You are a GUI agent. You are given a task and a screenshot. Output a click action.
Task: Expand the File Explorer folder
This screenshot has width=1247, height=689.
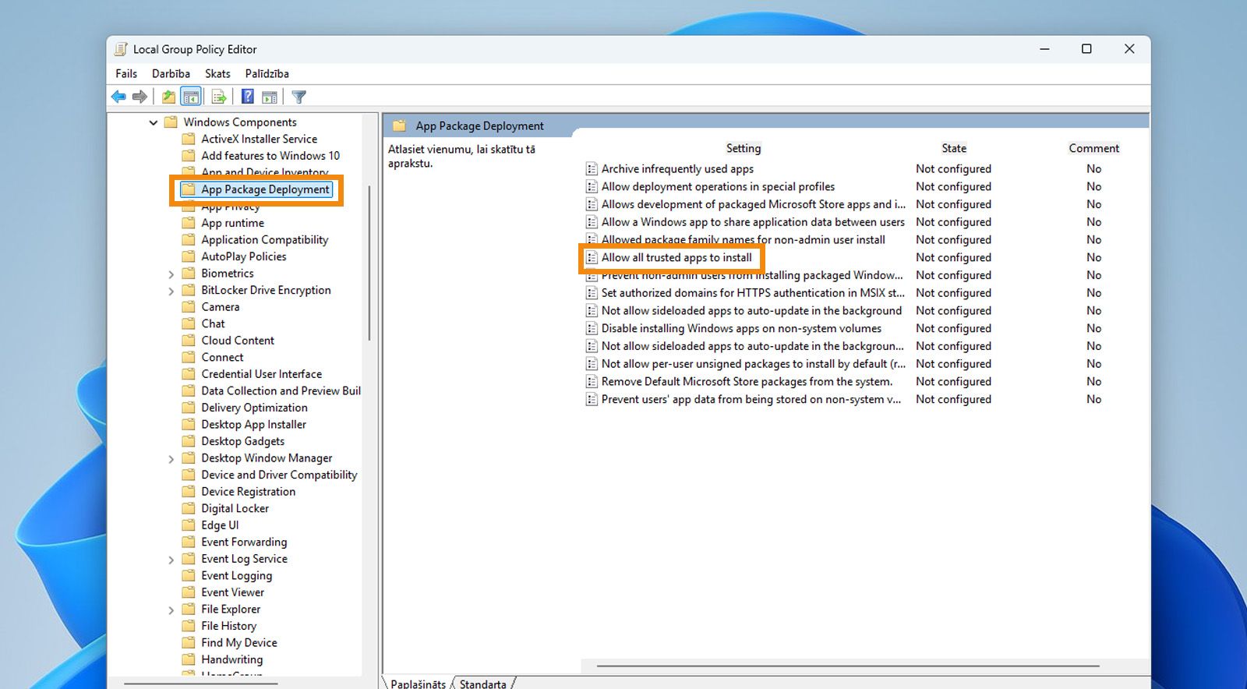coord(171,610)
